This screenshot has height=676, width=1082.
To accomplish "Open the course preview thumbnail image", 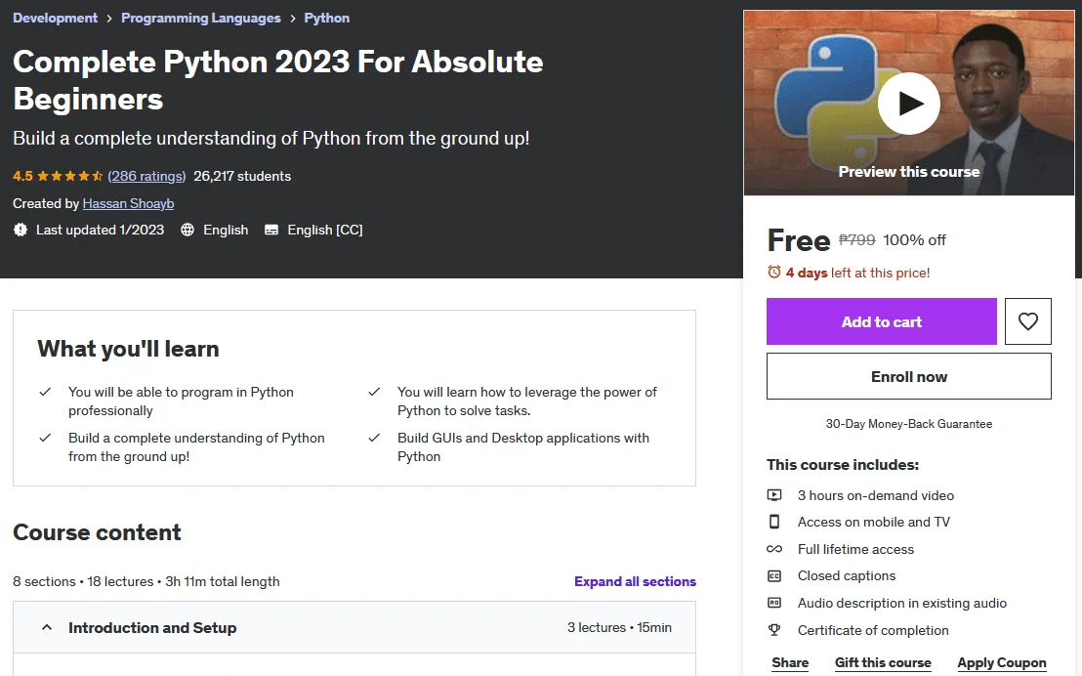I will click(x=908, y=103).
